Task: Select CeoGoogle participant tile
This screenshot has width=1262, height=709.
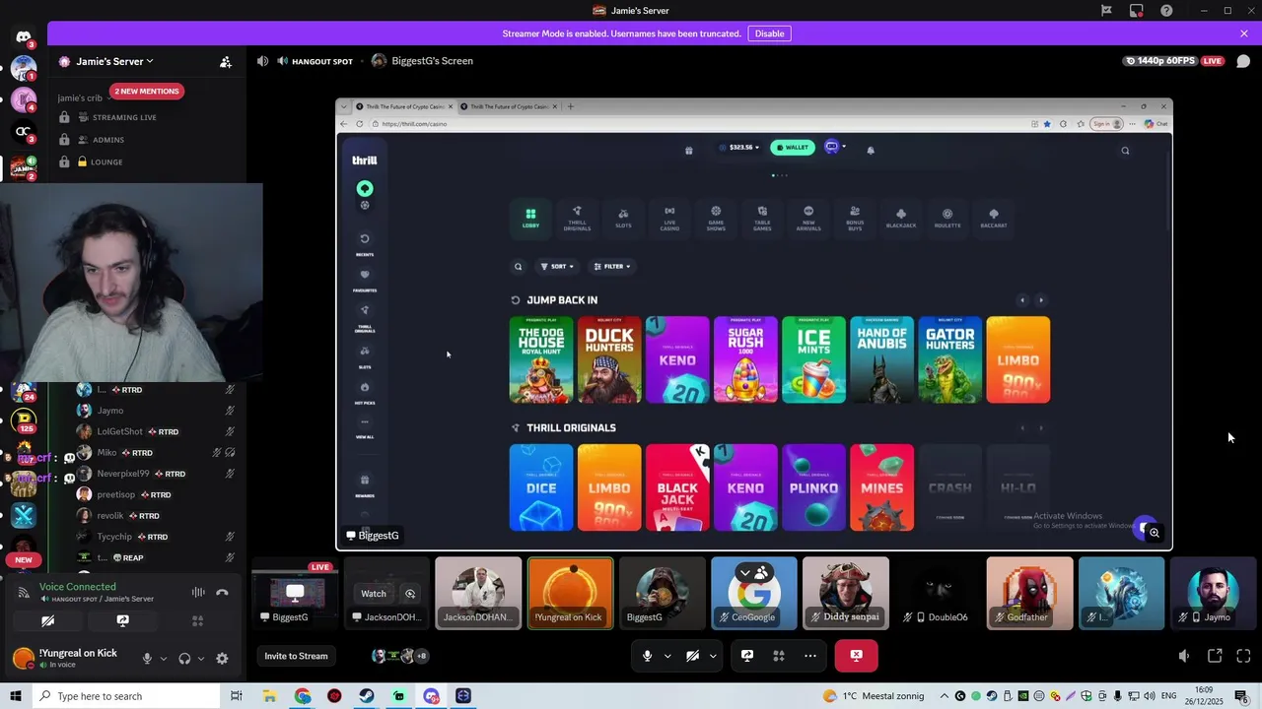Action: point(754,594)
